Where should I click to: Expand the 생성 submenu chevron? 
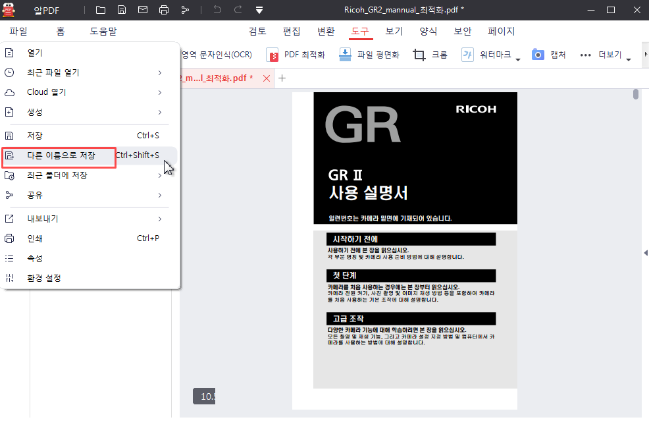coord(160,112)
